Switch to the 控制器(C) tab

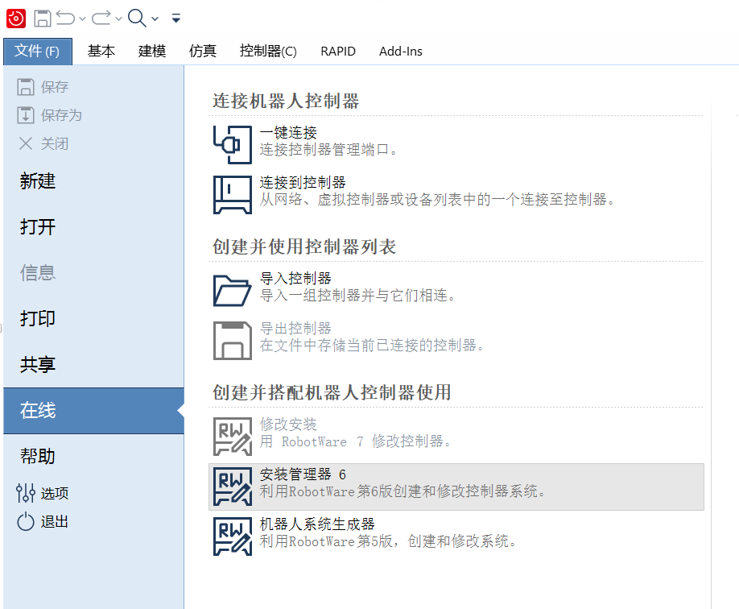[x=268, y=51]
